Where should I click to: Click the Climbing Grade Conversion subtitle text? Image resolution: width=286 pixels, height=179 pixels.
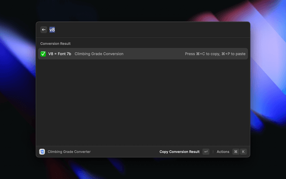[99, 54]
